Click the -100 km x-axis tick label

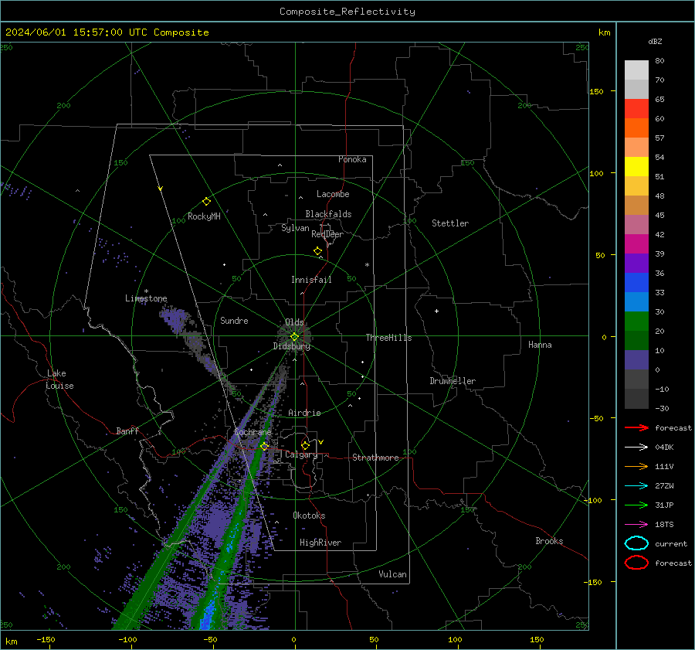pyautogui.click(x=127, y=639)
